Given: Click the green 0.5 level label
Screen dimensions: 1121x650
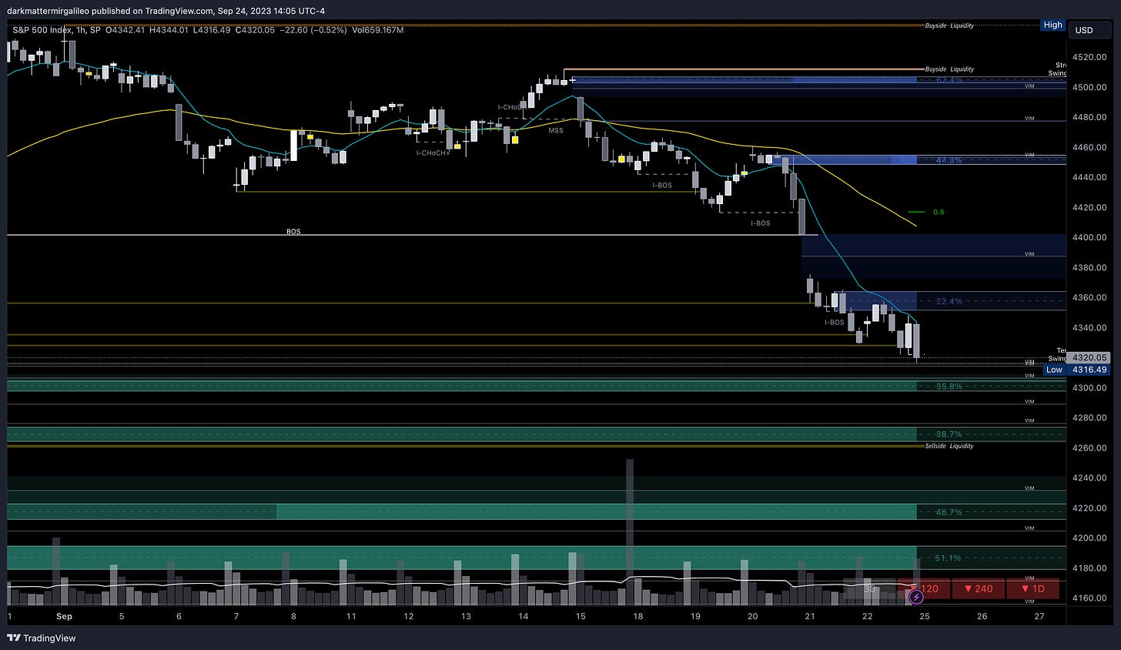Looking at the screenshot, I should (x=939, y=212).
